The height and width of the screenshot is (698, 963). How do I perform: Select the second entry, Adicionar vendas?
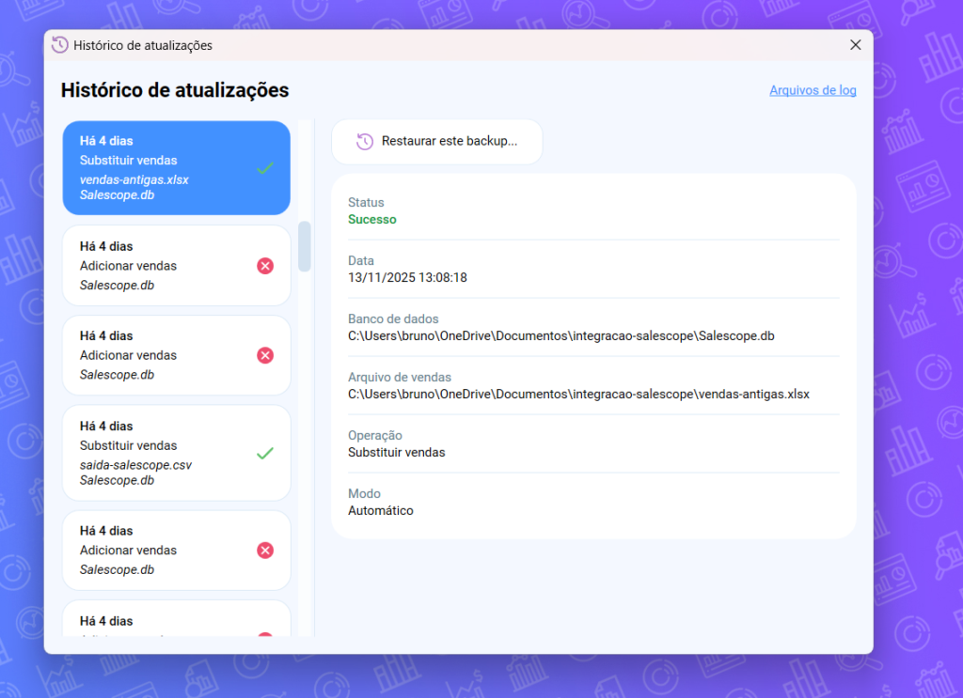[160, 266]
